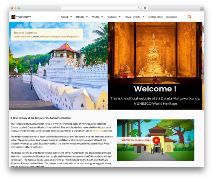
Task: Click the browser address bar field
Action: (101, 9)
